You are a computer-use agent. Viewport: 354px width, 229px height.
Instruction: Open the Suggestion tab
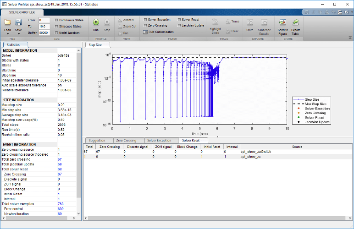(x=97, y=140)
